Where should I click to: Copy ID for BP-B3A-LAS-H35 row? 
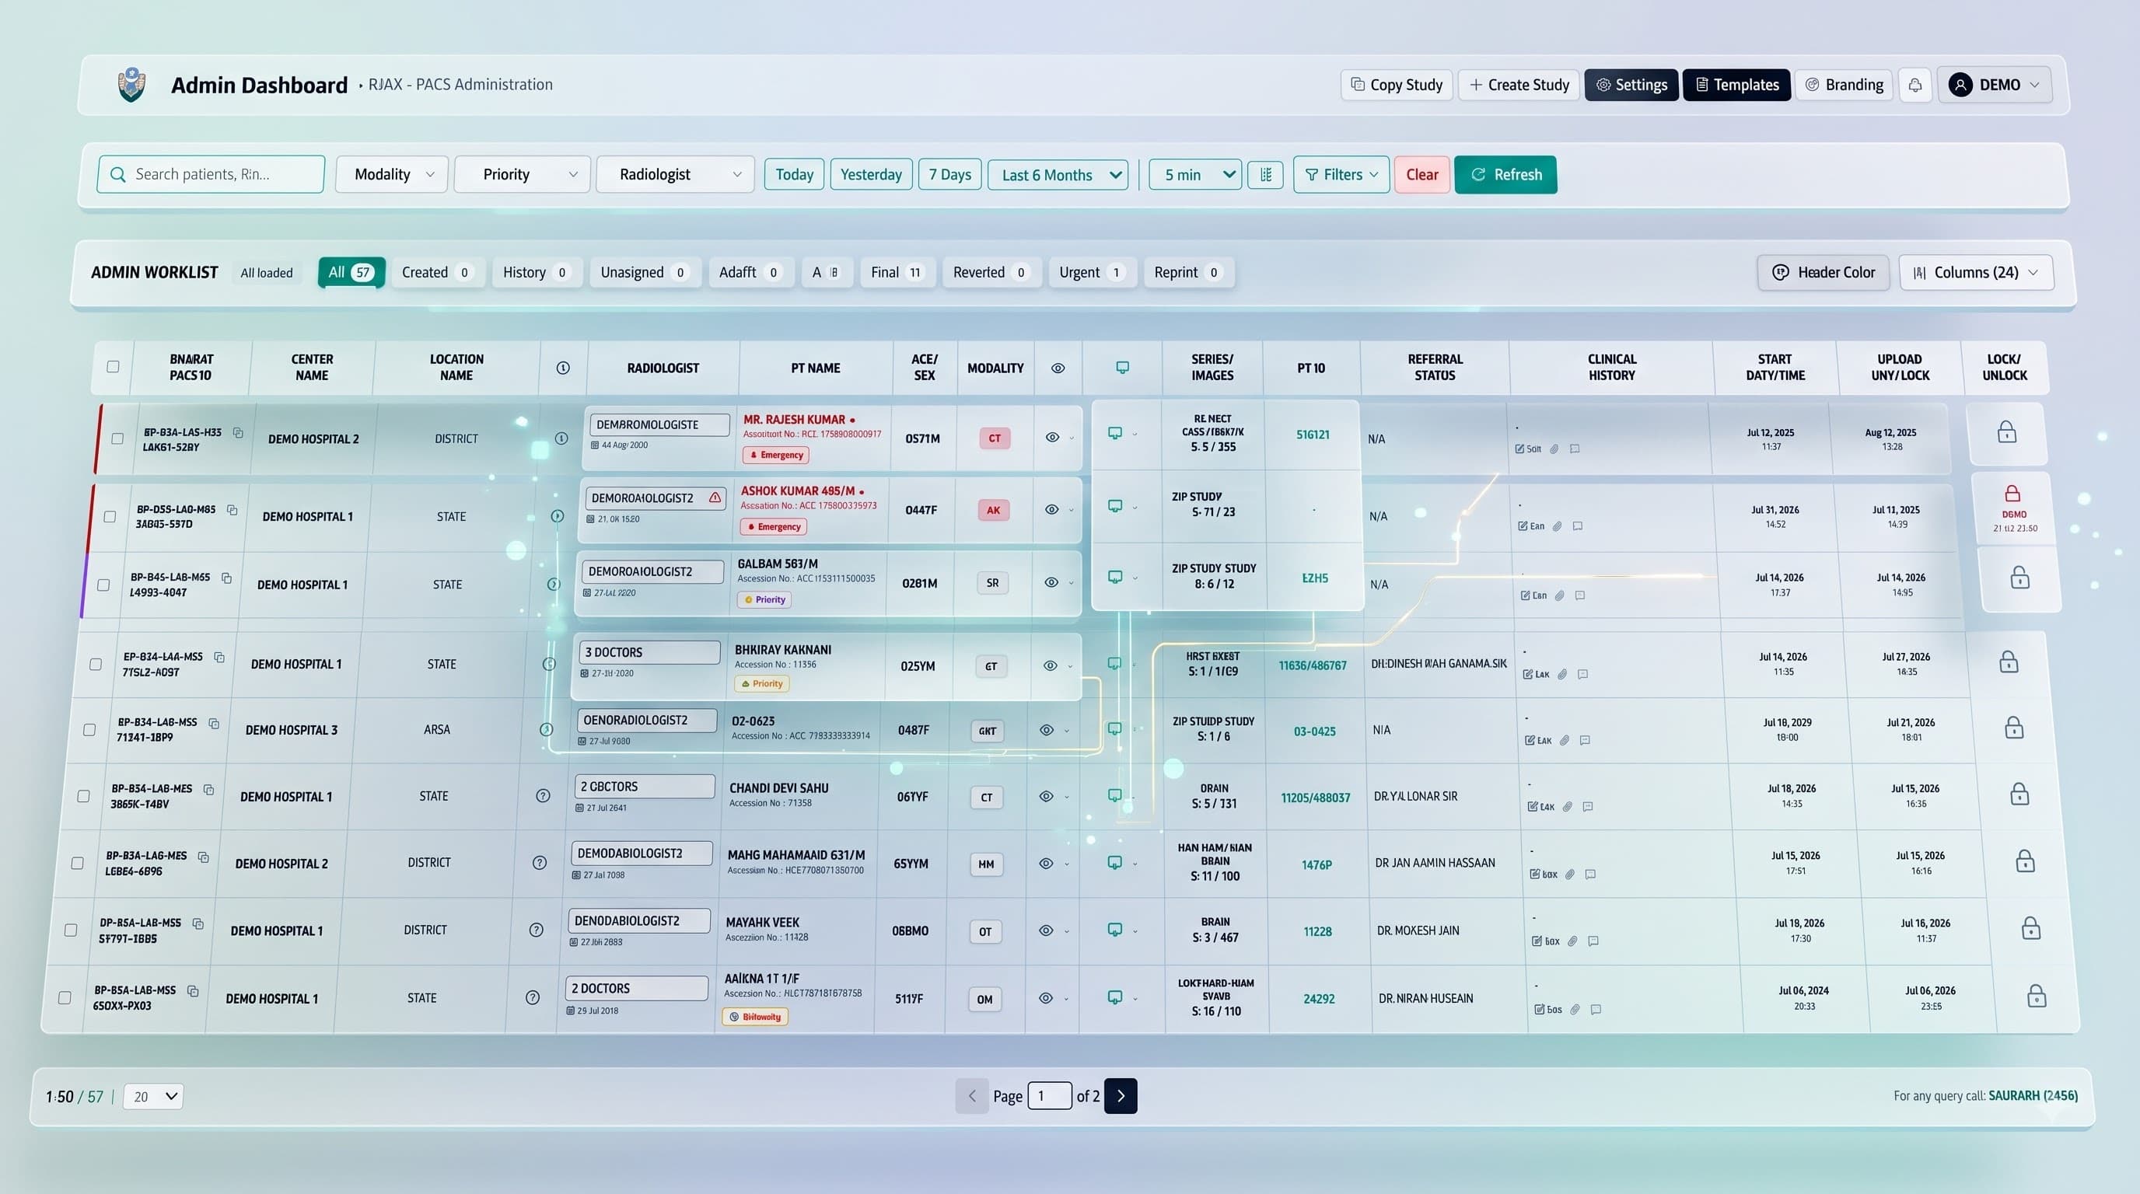point(239,433)
